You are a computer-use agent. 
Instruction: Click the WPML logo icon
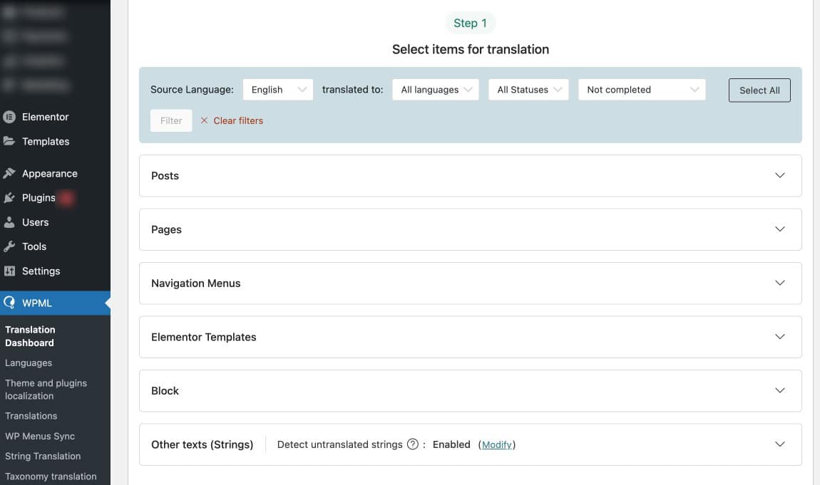9,303
